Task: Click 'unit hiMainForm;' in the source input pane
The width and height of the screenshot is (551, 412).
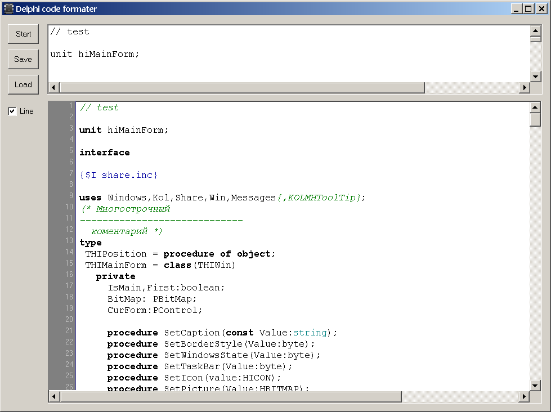Action: [95, 54]
